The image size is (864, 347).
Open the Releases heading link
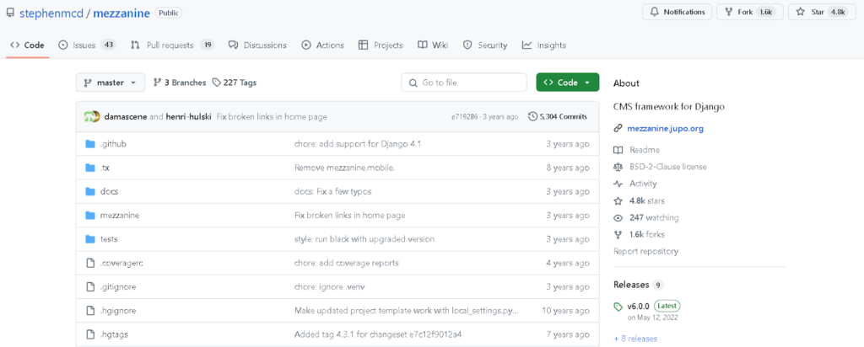click(x=631, y=285)
